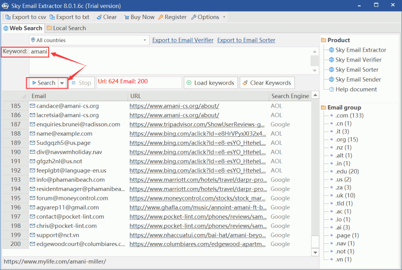
Task: Open Sky Email Verifier product item
Action: click(355, 60)
